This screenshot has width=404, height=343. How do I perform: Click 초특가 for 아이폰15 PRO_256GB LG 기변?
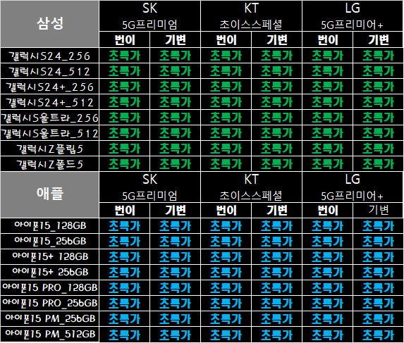pyautogui.click(x=378, y=304)
